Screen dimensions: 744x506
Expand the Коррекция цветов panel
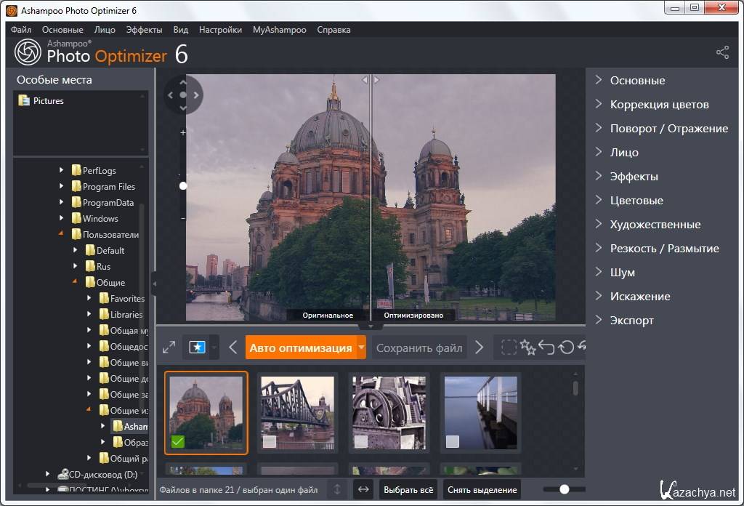[x=659, y=105]
